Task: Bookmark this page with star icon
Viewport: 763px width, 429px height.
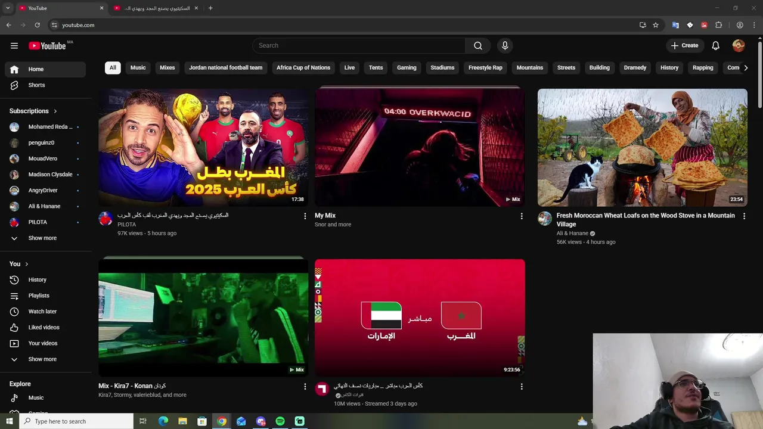Action: point(656,25)
